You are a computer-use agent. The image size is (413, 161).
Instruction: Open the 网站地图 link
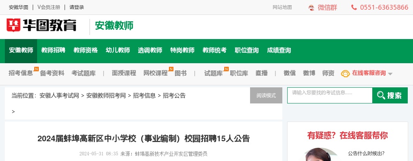click(282, 7)
